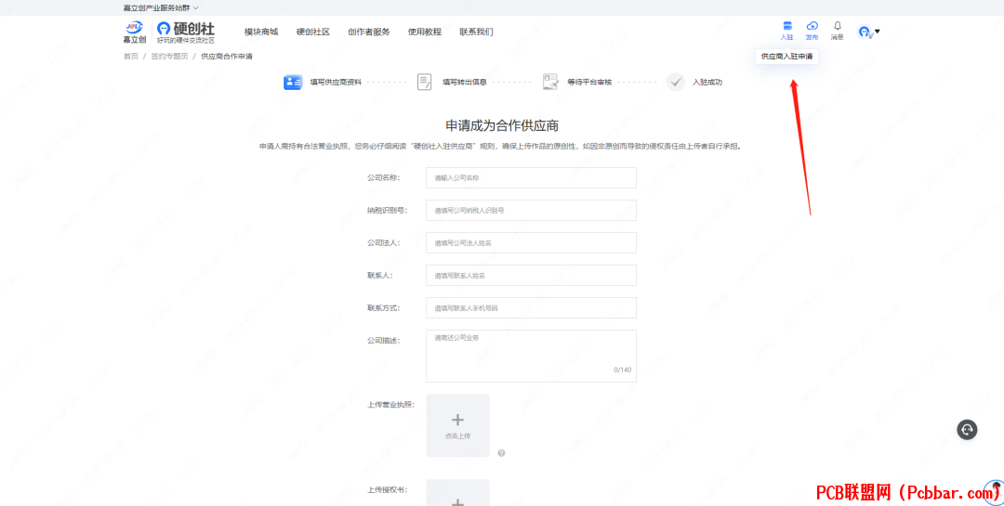The image size is (1004, 506).
Task: Click the 上传授权书 upload box
Action: tap(457, 493)
